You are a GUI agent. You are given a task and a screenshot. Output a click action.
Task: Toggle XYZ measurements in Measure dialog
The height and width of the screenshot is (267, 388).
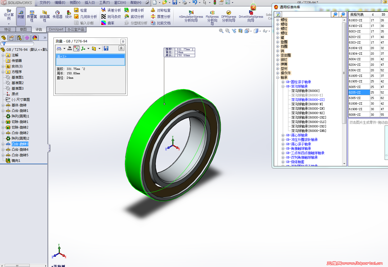[77, 49]
